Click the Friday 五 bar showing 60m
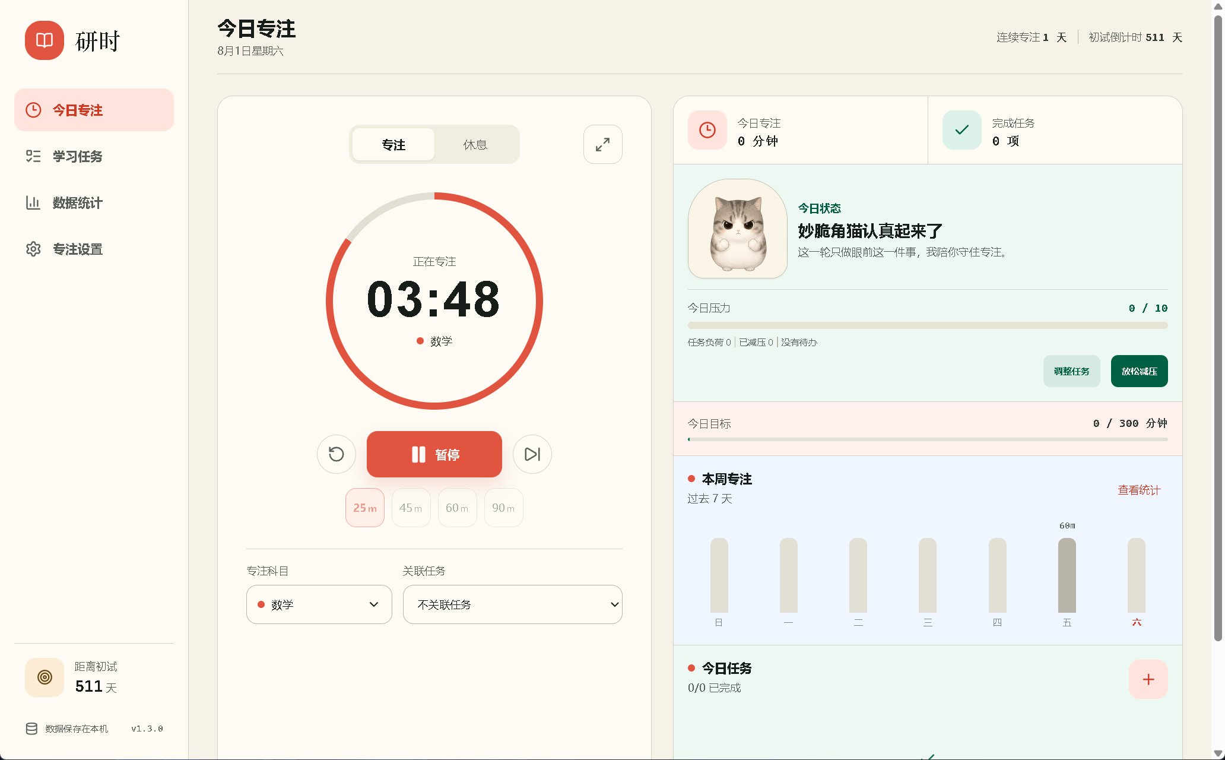The height and width of the screenshot is (760, 1225). click(1067, 575)
